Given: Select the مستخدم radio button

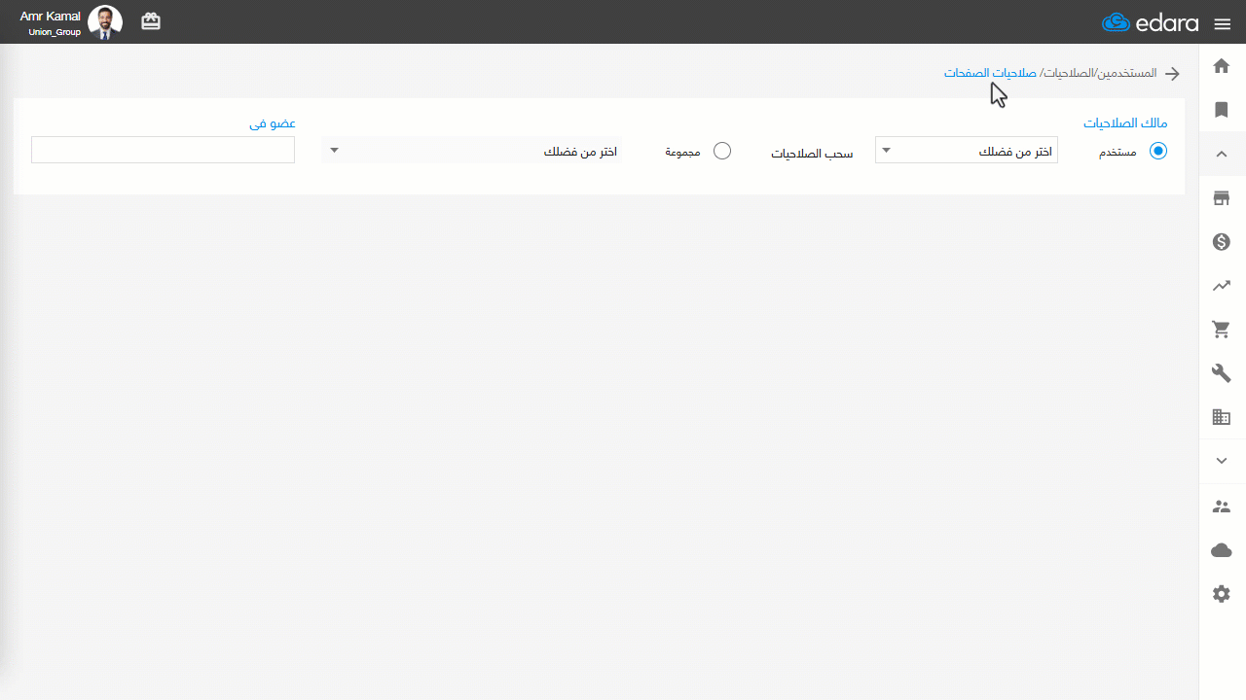Looking at the screenshot, I should pos(1158,151).
